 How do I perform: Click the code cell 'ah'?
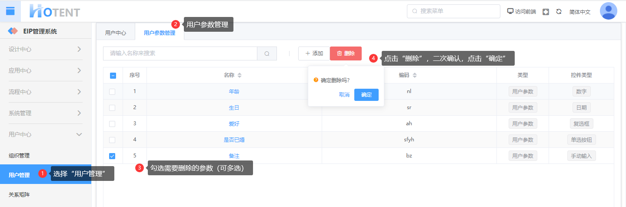click(x=409, y=124)
